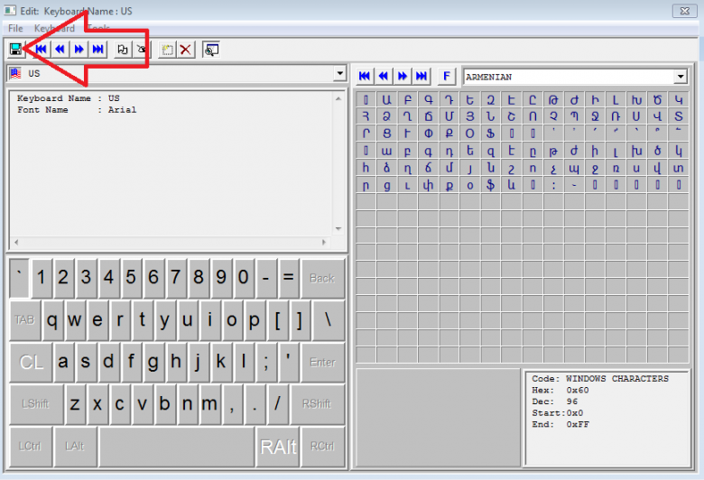Go to next character page above grid
This screenshot has width=704, height=480.
pyautogui.click(x=403, y=77)
